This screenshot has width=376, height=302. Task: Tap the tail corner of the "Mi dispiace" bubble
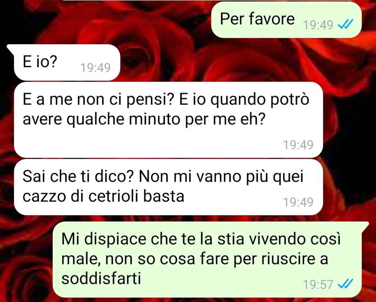click(x=365, y=225)
